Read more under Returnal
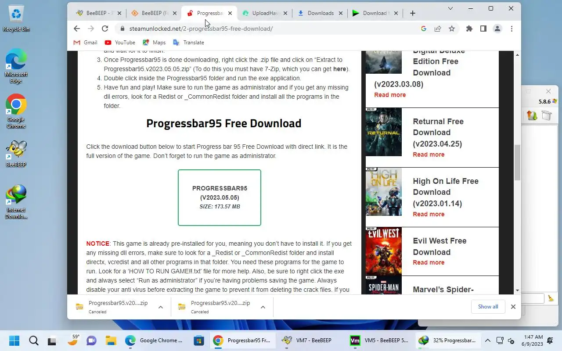 429,154
